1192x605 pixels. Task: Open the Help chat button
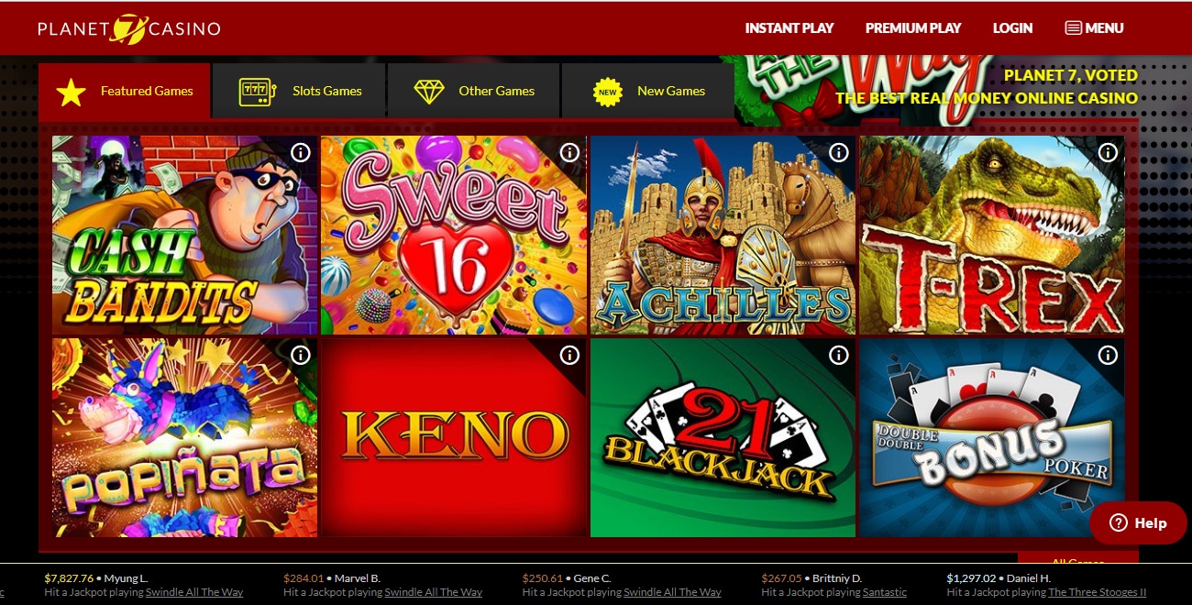(1138, 523)
